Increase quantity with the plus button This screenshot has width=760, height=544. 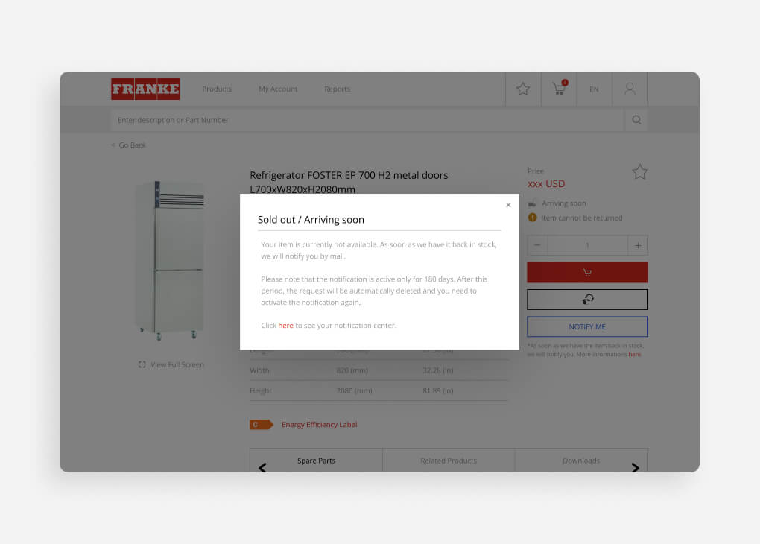pos(638,245)
